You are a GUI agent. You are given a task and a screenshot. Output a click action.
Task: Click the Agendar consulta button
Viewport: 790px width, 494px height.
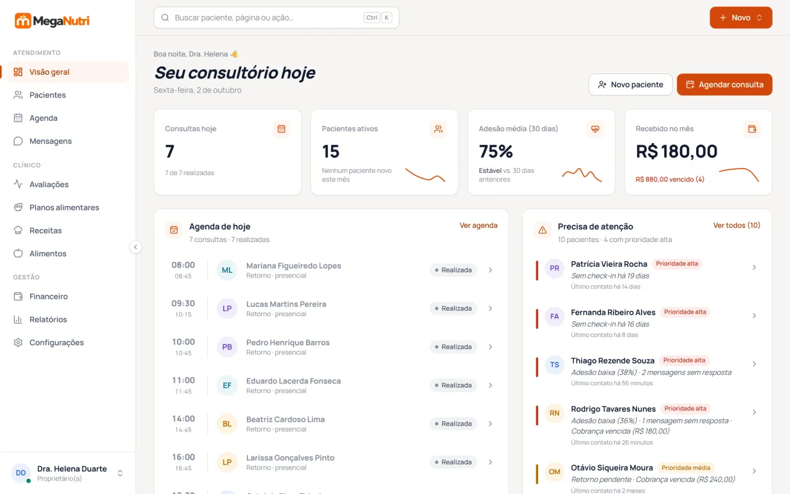pos(725,85)
